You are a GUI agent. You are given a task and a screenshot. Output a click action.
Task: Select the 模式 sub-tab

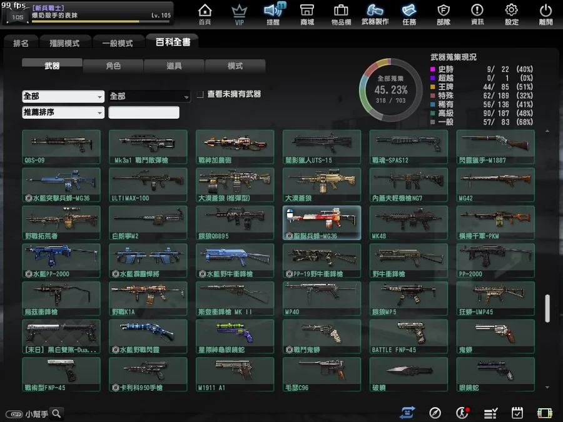235,66
